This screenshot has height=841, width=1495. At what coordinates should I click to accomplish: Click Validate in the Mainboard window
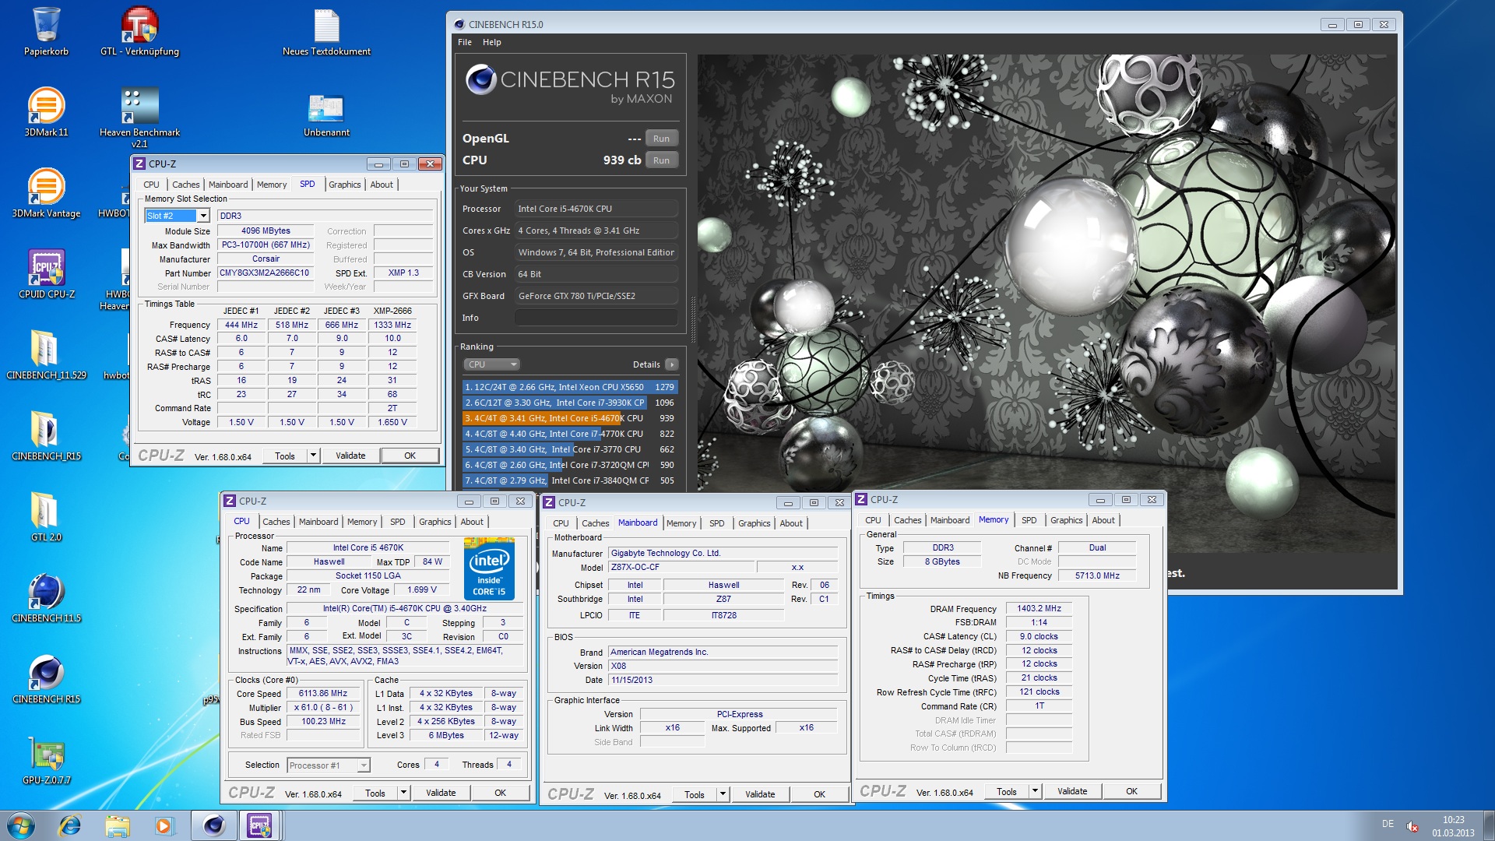[760, 794]
